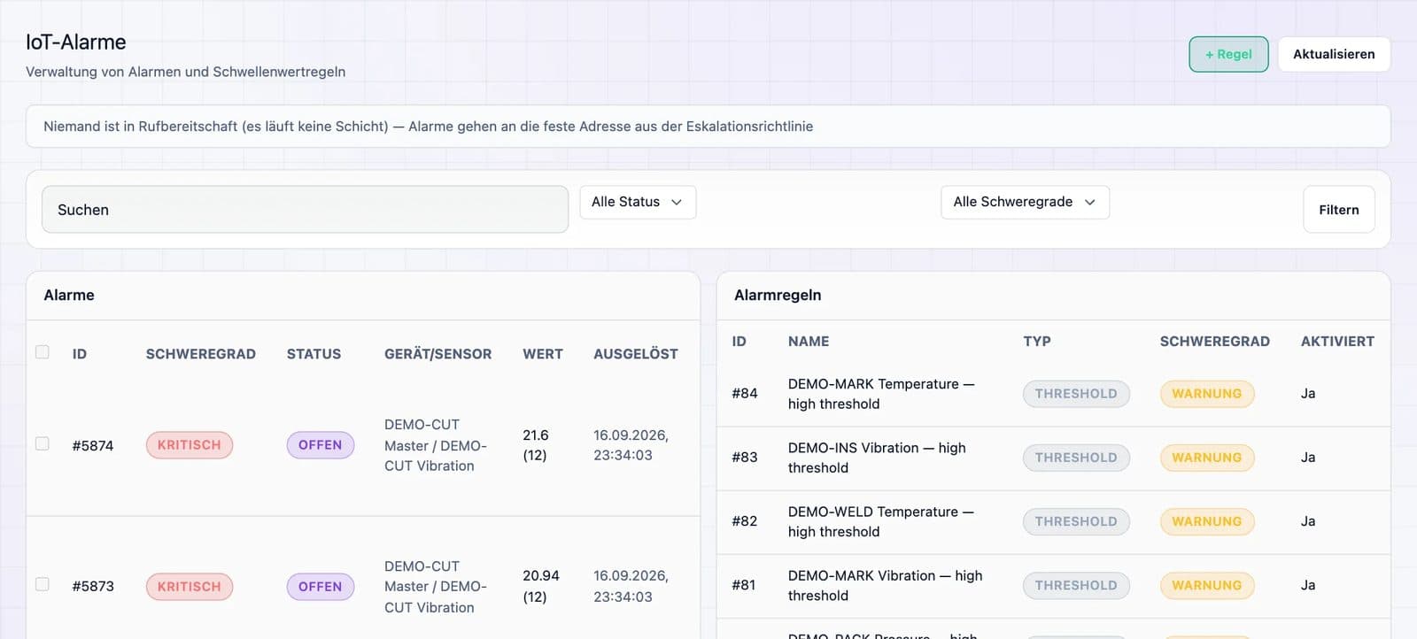Screen dimensions: 1417x639
Task: Select all alarms via header checkbox
Action: [x=43, y=352]
